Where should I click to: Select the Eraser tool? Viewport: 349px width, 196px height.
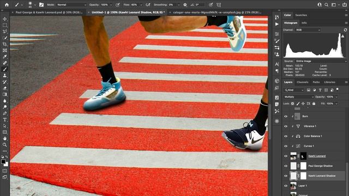(x=5, y=88)
